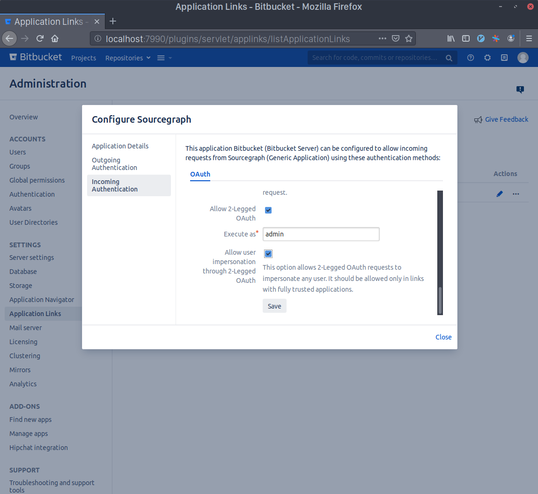Save the page to Pocket
The image size is (538, 494).
click(396, 38)
